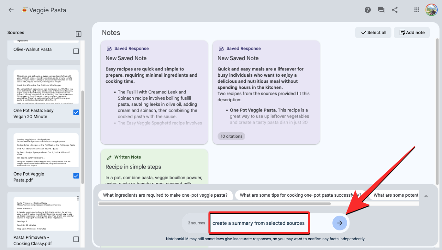Open the Google apps launcher grid
The height and width of the screenshot is (250, 442).
tap(417, 10)
